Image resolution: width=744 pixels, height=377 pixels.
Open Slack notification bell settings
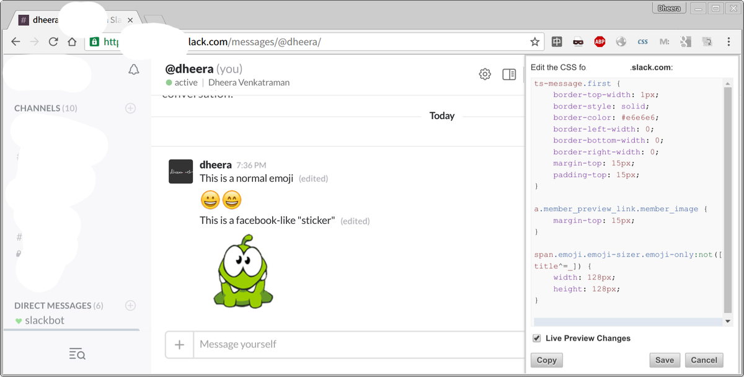(x=133, y=70)
